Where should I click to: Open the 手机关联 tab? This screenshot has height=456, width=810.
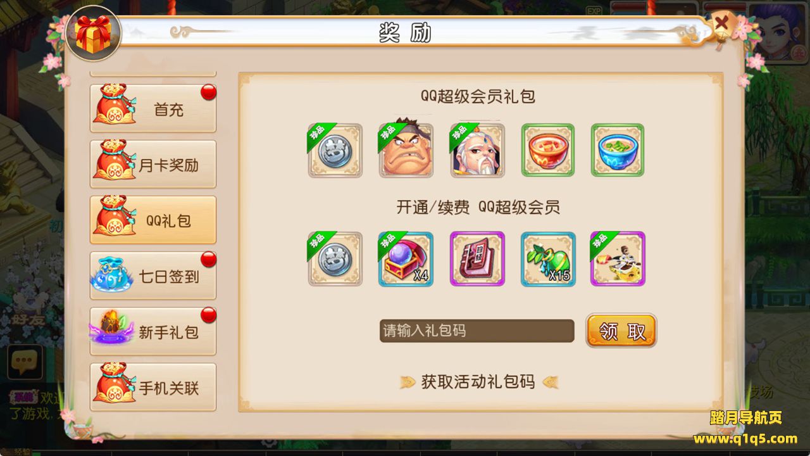153,388
